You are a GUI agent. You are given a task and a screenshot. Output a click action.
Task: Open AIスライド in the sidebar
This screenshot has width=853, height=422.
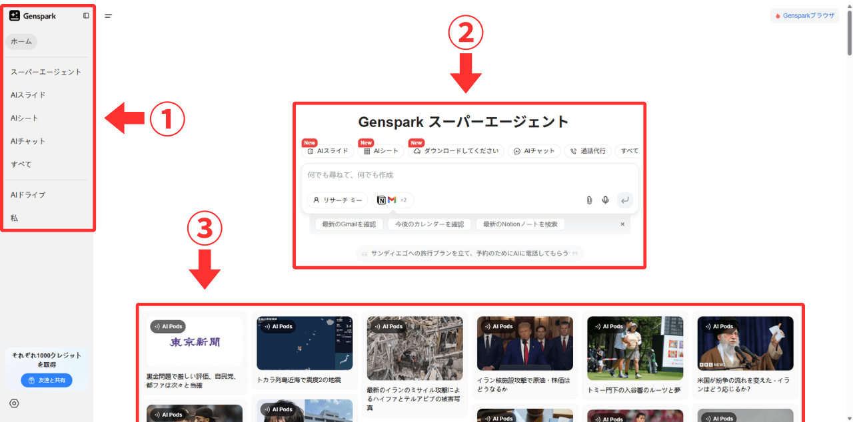click(28, 95)
